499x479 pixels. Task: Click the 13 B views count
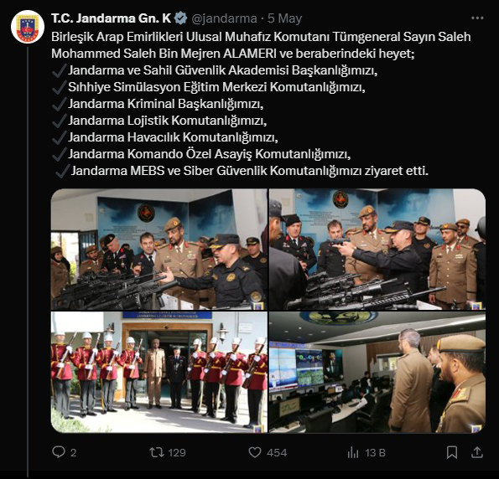tap(375, 452)
